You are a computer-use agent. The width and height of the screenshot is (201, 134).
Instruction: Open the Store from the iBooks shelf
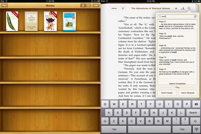click(4, 5)
